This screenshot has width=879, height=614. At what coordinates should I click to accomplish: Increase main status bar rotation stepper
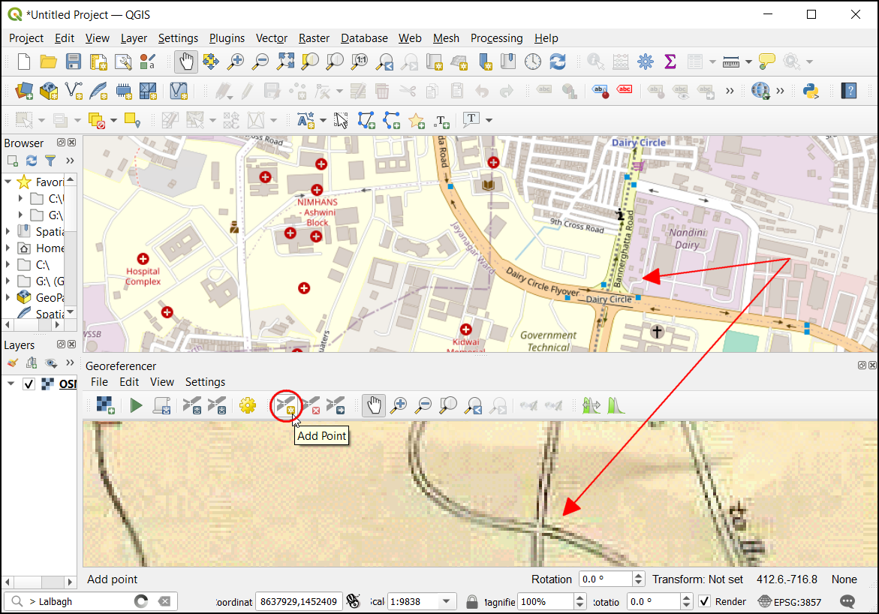687,597
